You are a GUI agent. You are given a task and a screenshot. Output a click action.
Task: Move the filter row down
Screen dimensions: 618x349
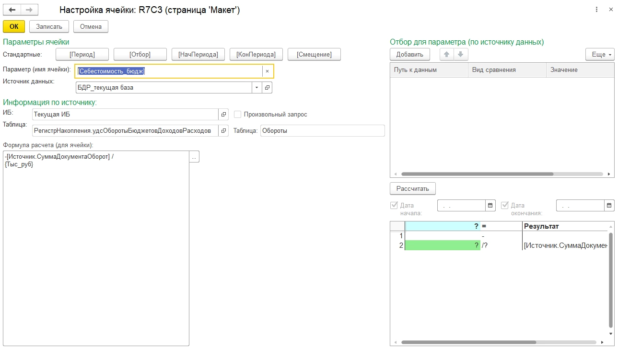tap(460, 55)
